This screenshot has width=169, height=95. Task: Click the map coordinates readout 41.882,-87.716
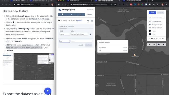159,39
